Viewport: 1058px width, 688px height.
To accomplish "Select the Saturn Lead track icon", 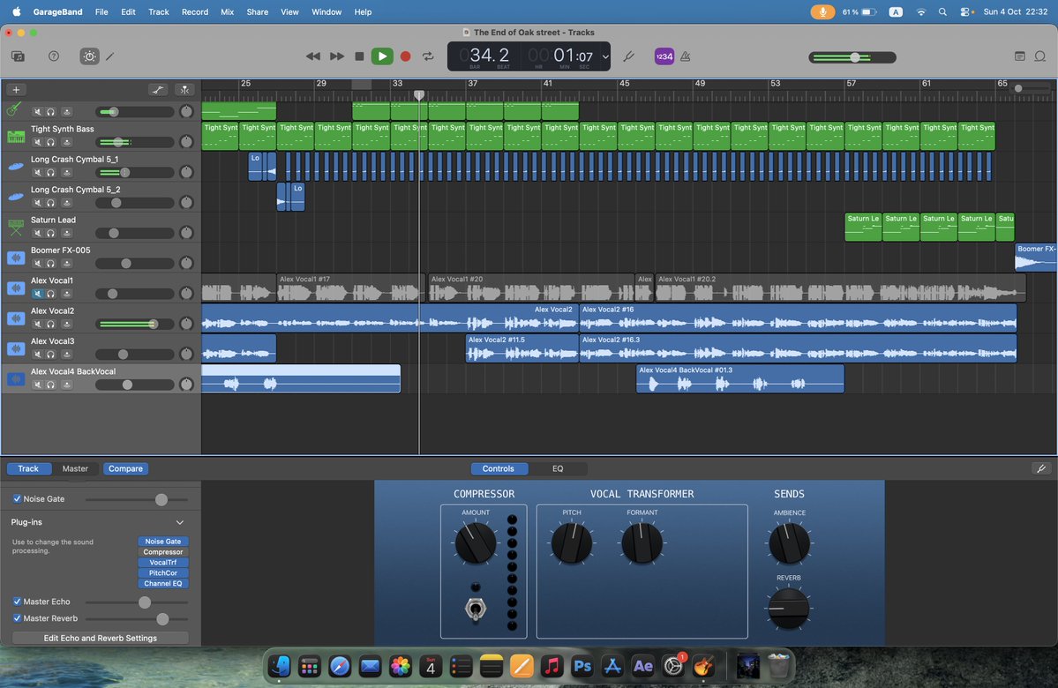I will point(16,228).
